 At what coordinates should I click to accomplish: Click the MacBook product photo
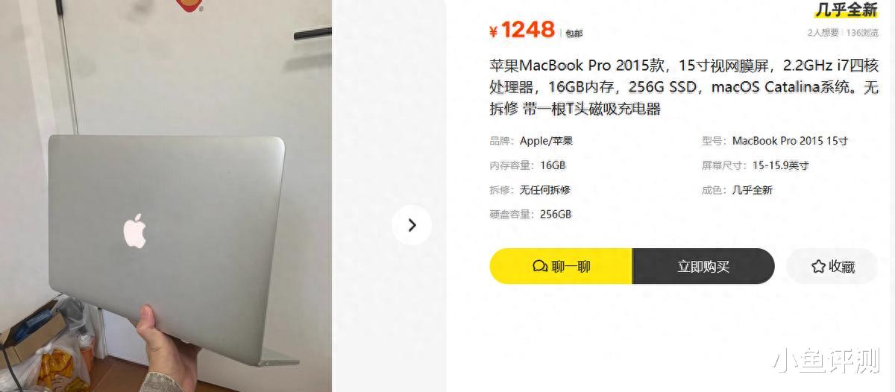(x=166, y=196)
